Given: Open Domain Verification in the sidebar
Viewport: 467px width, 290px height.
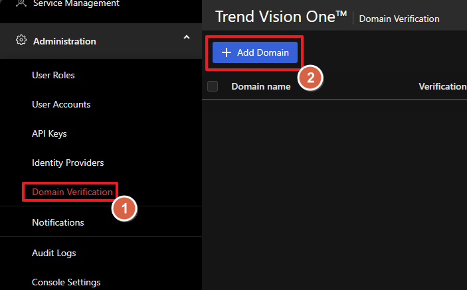Looking at the screenshot, I should coord(72,192).
